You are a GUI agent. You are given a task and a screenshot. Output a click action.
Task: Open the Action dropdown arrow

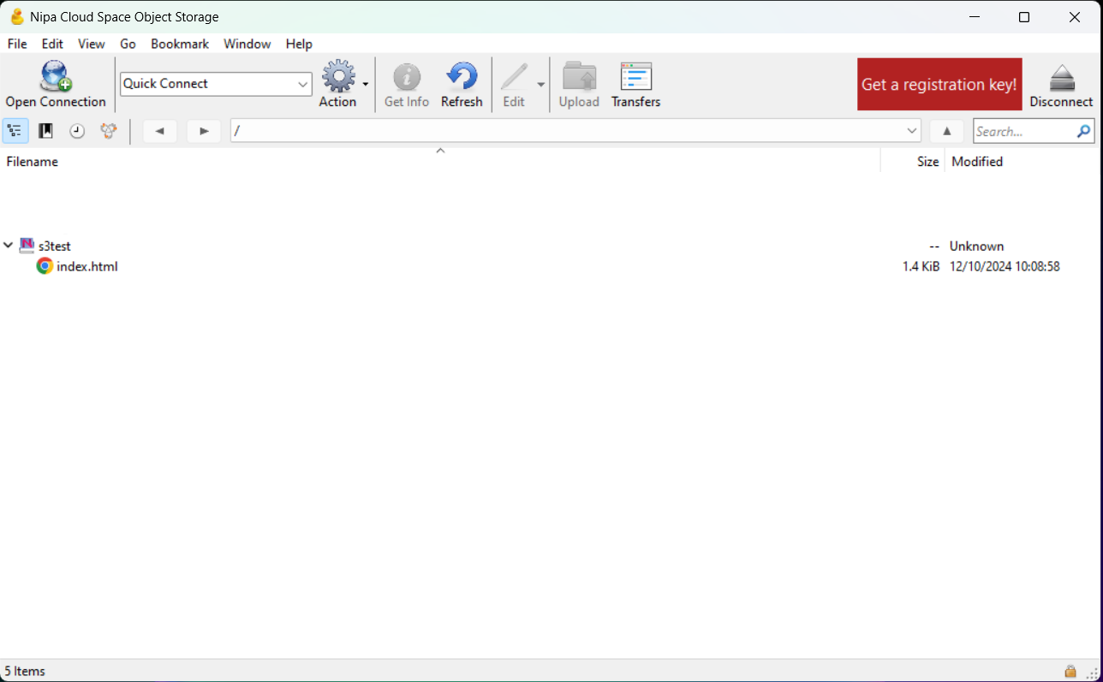(366, 84)
